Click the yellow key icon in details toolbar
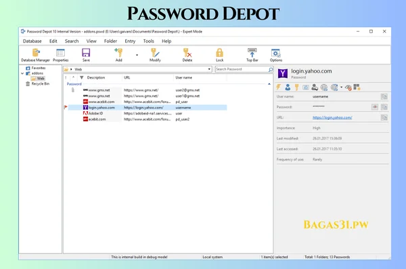Image resolution: width=406 pixels, height=269 pixels. [x=297, y=87]
